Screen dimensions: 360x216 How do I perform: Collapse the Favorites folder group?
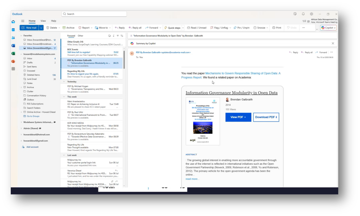coord(21,36)
